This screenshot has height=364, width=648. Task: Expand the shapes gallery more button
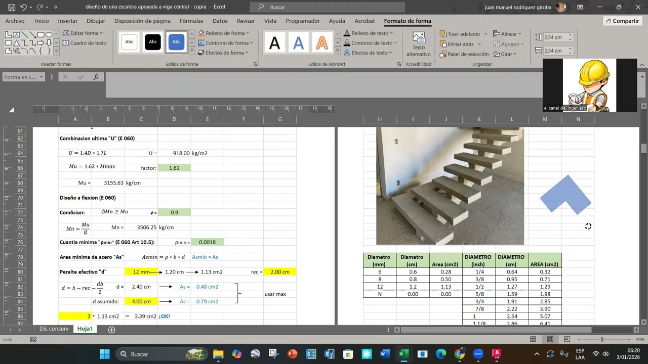pyautogui.click(x=56, y=51)
